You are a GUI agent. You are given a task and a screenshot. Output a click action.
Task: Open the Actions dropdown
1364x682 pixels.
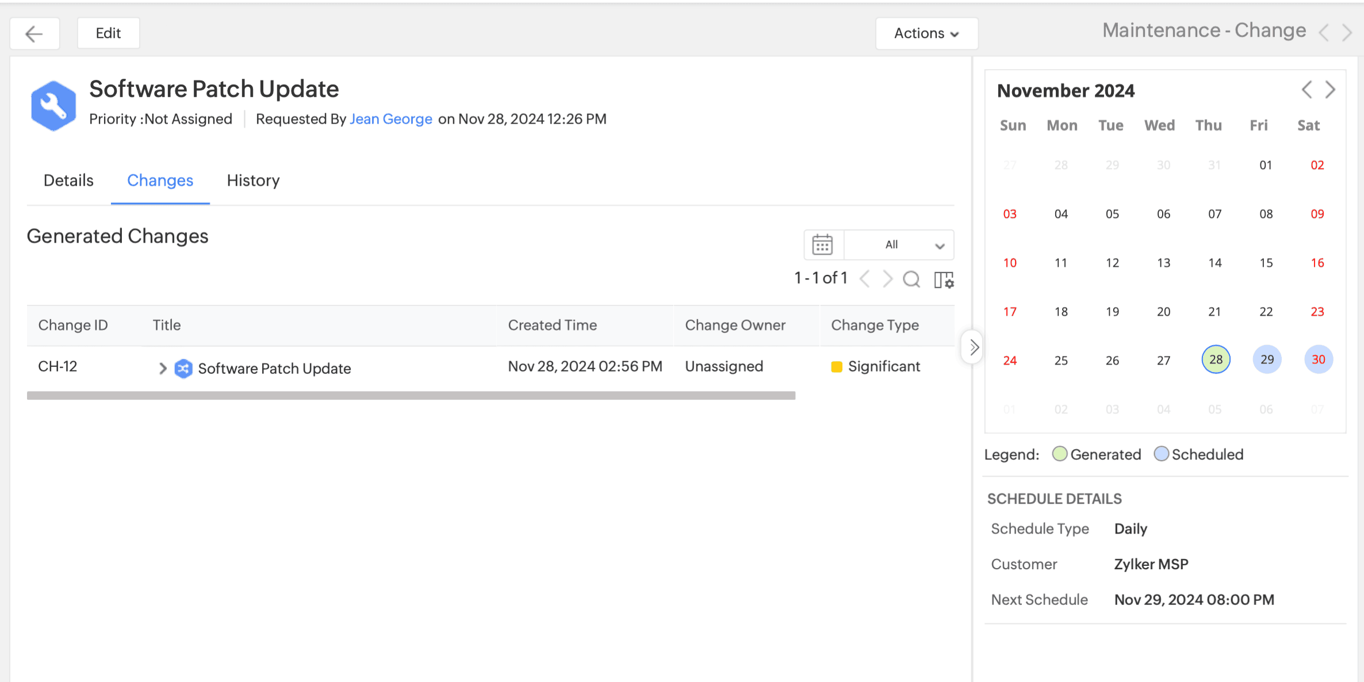point(926,33)
